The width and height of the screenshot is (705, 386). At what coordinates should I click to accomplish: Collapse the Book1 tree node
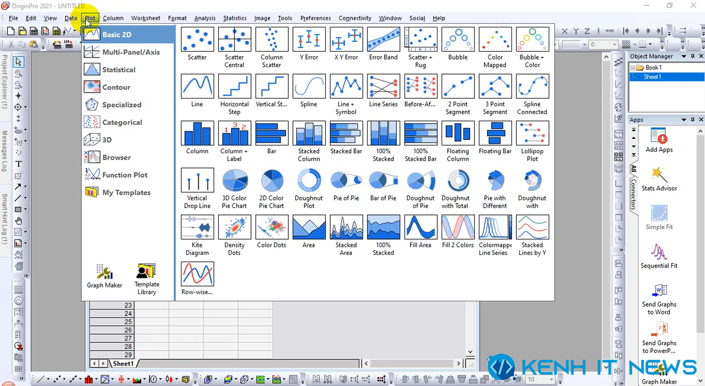click(x=633, y=68)
